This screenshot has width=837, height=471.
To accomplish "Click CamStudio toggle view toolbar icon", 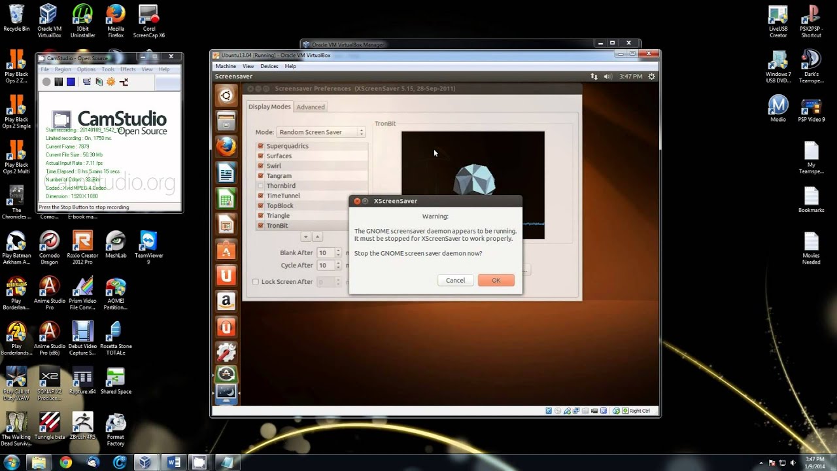I will pos(86,82).
